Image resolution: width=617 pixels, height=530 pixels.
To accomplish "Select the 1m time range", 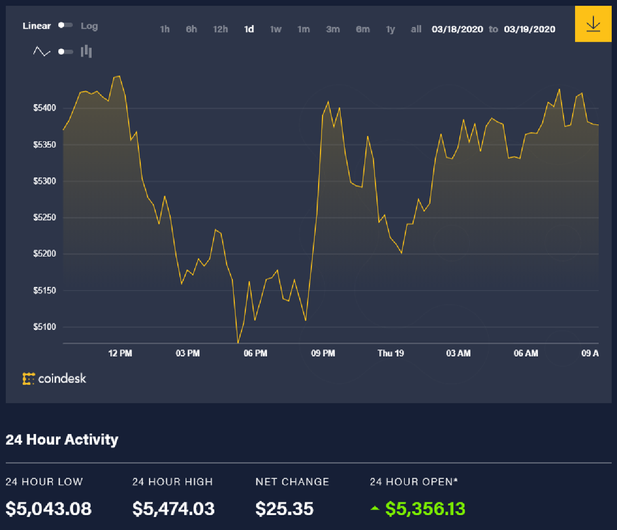I will point(304,29).
